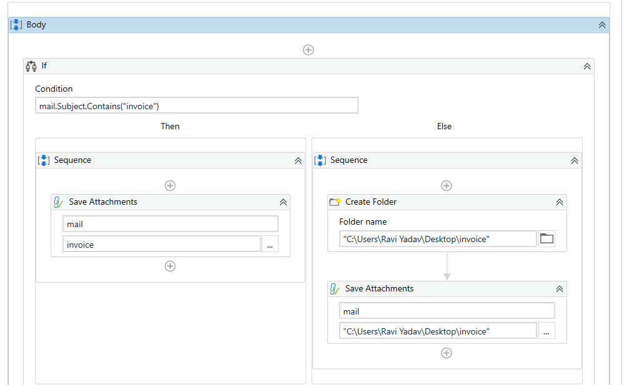This screenshot has height=385, width=629.
Task: Collapse the Else Sequence
Action: click(x=575, y=160)
